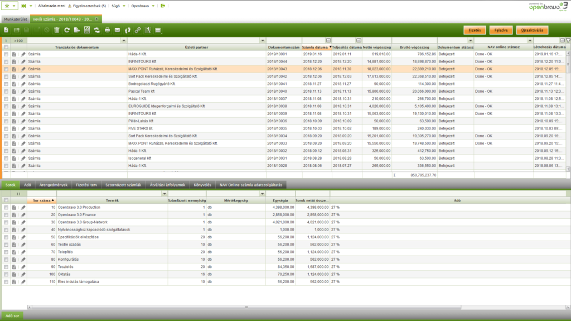The image size is (571, 321).
Task: Check the Háda-1 Kft. 2019/10001 row checkbox
Action: tap(6, 54)
